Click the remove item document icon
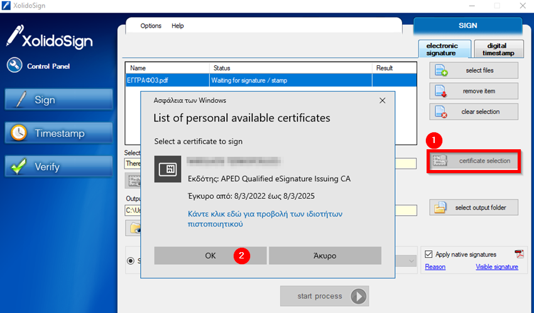The width and height of the screenshot is (534, 313). [x=441, y=91]
